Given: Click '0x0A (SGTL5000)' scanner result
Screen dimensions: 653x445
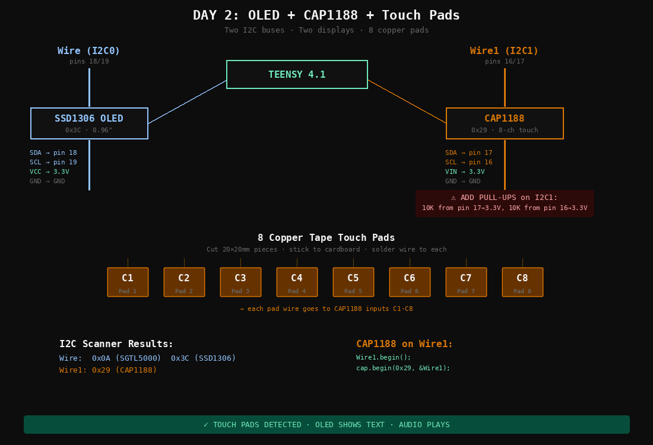Looking at the screenshot, I should 126,358.
